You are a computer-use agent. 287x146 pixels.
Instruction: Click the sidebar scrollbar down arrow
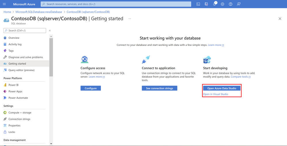(51, 144)
